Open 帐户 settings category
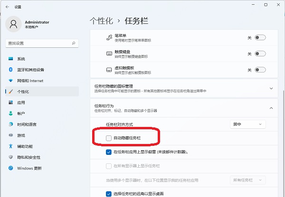Viewport: 285px width, 197px height. [42, 114]
